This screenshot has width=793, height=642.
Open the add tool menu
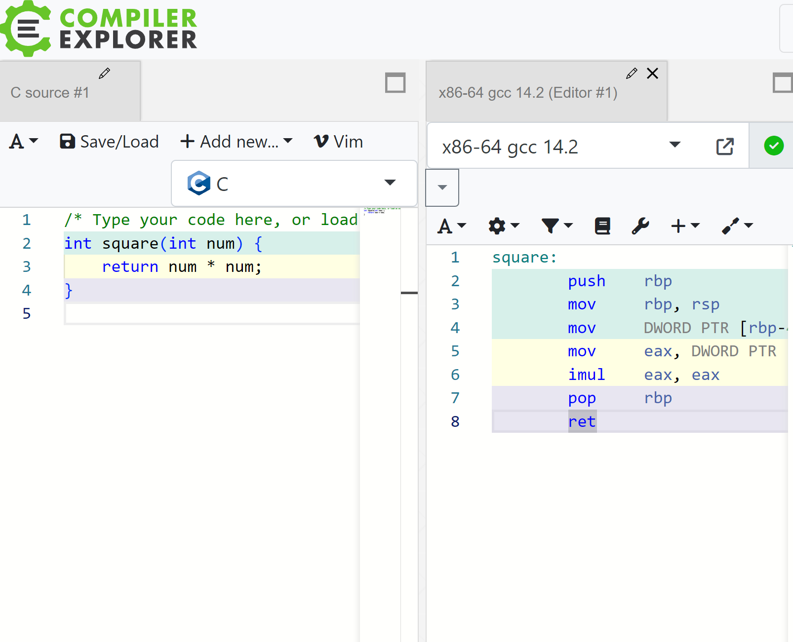(737, 226)
